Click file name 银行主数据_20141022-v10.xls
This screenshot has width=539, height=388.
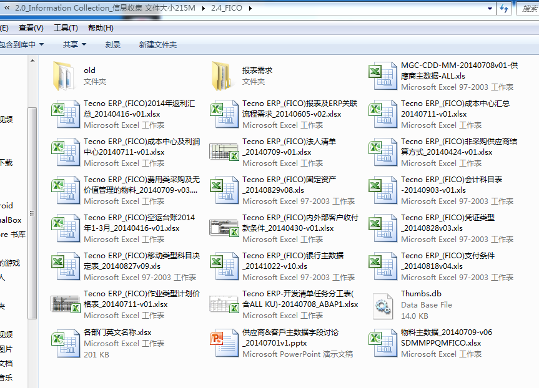tap(293, 261)
